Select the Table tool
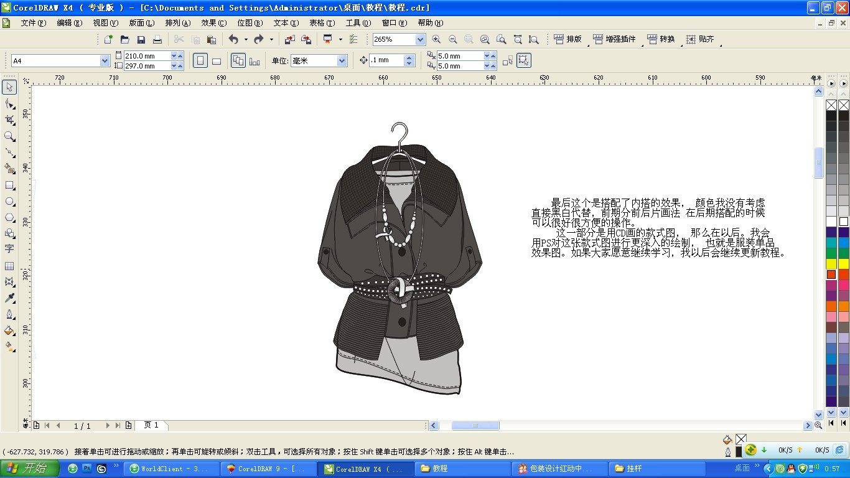Image resolution: width=850 pixels, height=478 pixels. 9,266
